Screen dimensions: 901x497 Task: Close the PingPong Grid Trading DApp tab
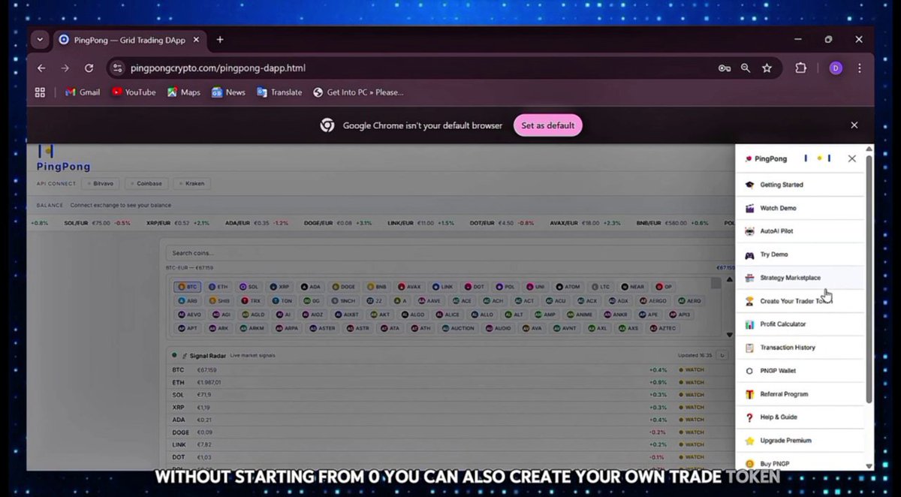[197, 40]
